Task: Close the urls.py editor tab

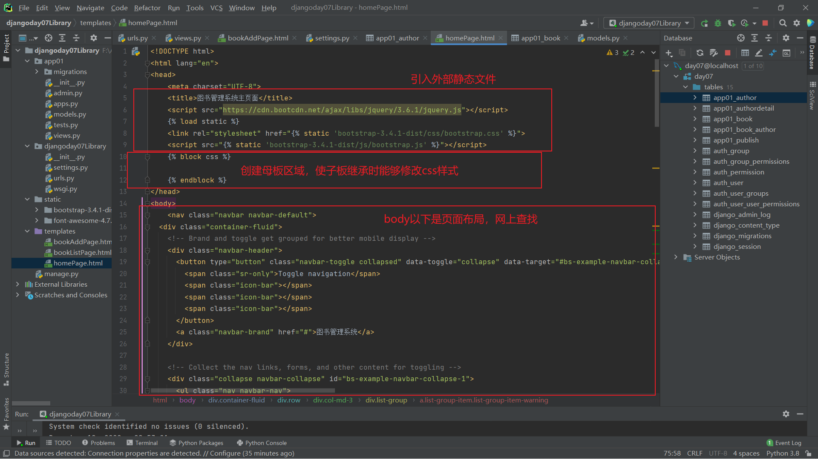Action: [154, 38]
